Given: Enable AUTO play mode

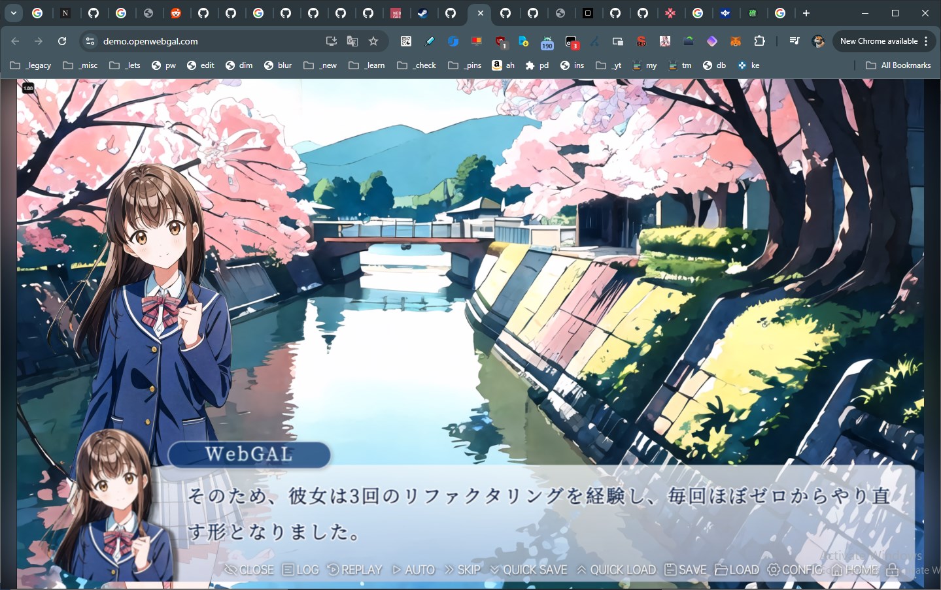Looking at the screenshot, I should tap(413, 570).
